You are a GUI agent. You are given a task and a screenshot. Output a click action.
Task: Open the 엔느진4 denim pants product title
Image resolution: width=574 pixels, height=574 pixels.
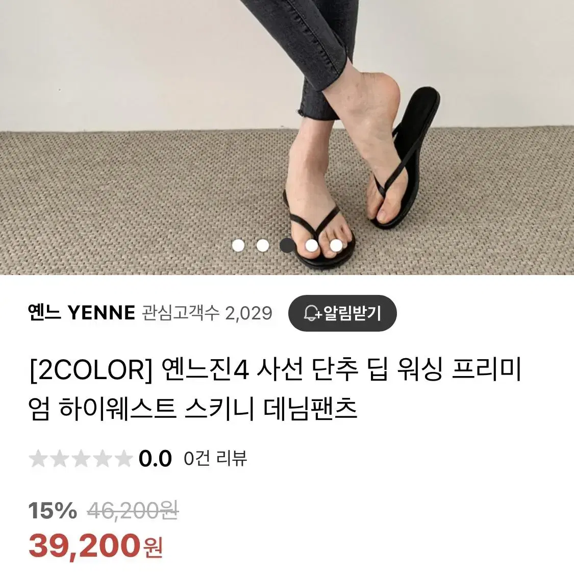[x=274, y=389]
